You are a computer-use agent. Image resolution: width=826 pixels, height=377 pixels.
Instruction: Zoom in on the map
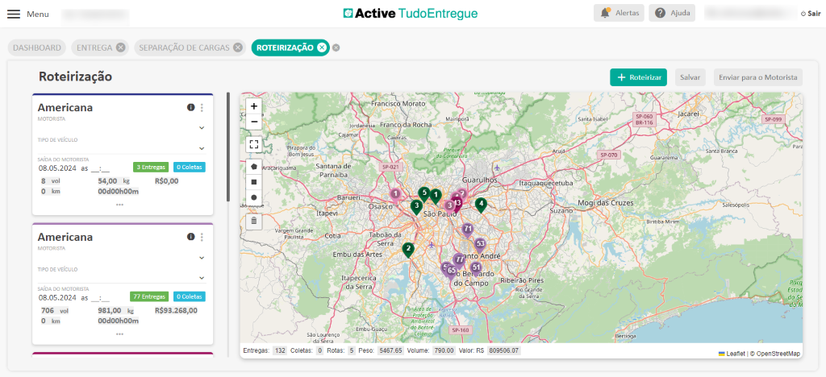pos(254,106)
